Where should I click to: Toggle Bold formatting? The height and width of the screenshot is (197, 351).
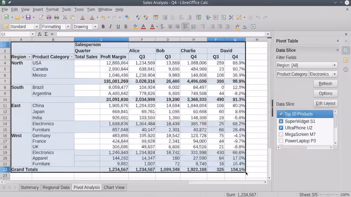click(x=103, y=27)
